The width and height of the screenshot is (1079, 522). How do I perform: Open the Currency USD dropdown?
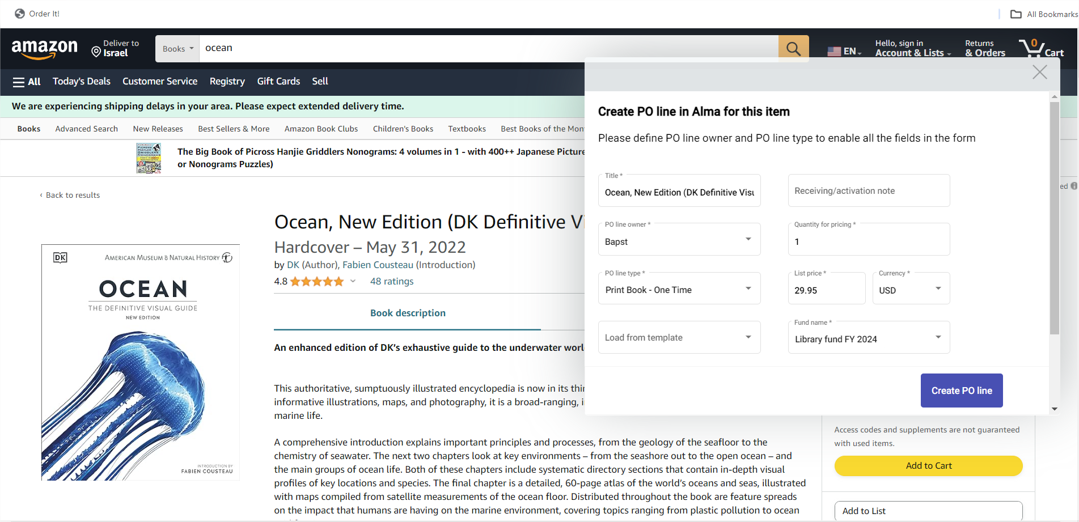911,288
